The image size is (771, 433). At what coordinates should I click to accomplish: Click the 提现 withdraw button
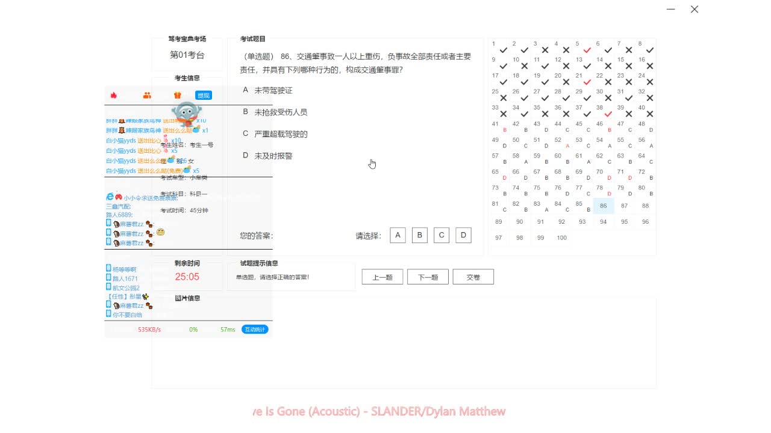click(204, 95)
